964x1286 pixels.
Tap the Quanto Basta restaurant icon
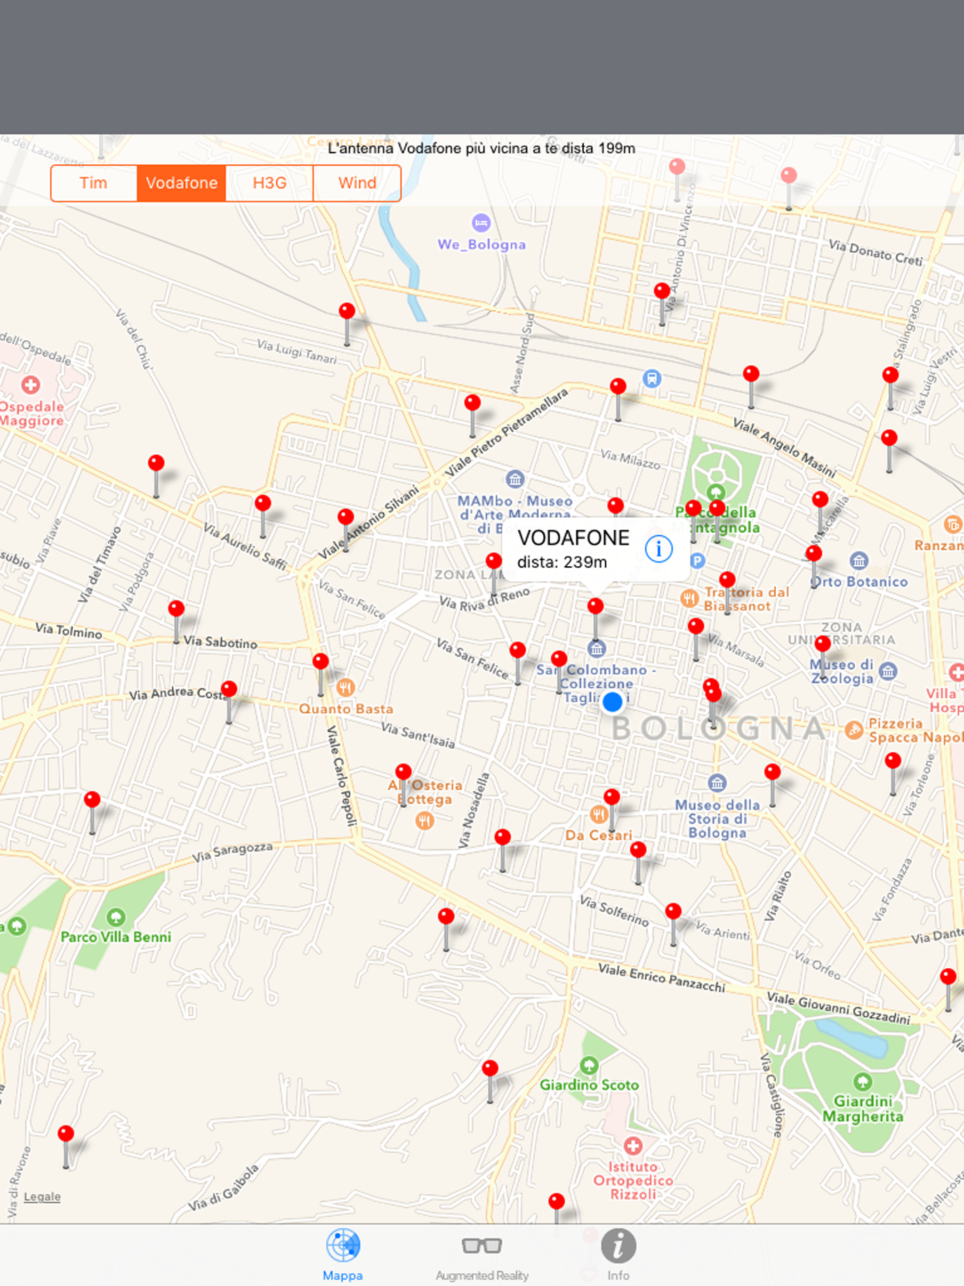(345, 687)
